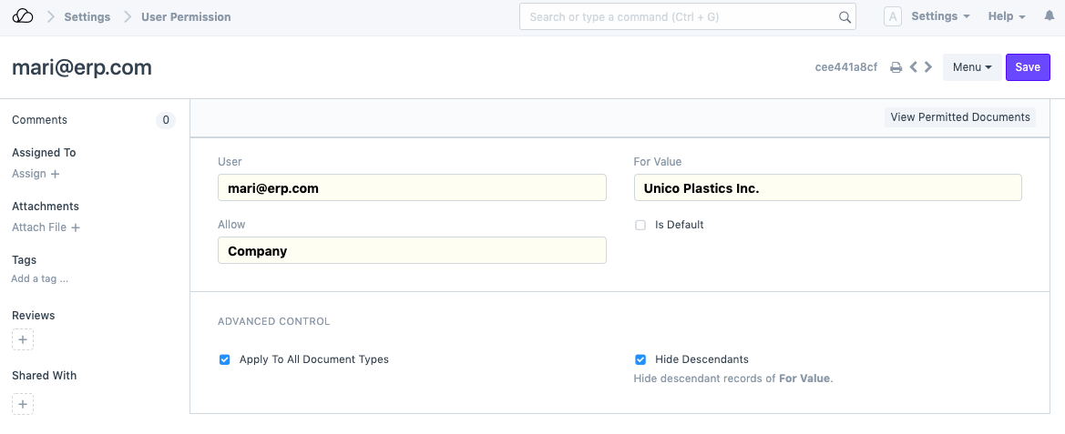The height and width of the screenshot is (434, 1065).
Task: Go to User Permission breadcrumb
Action: [186, 17]
